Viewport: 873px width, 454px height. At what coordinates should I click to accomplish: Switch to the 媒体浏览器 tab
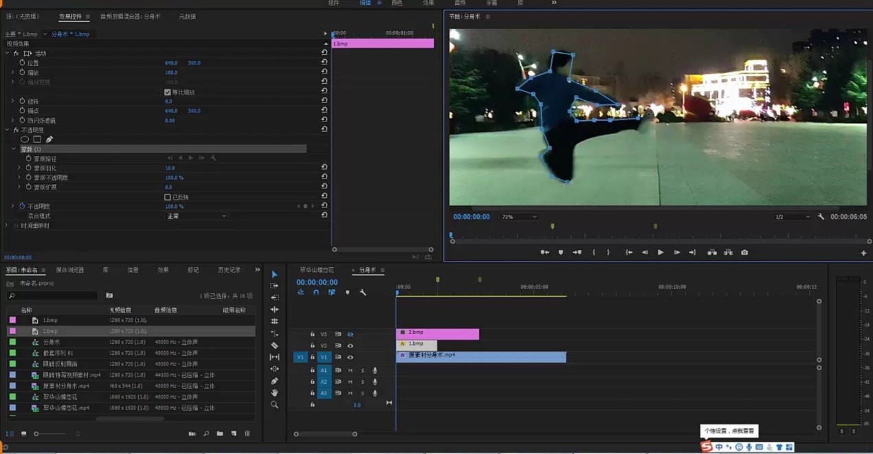(x=69, y=270)
